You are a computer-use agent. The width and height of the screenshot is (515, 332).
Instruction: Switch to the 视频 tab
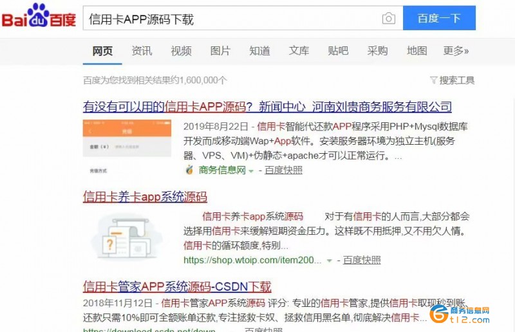coord(181,51)
